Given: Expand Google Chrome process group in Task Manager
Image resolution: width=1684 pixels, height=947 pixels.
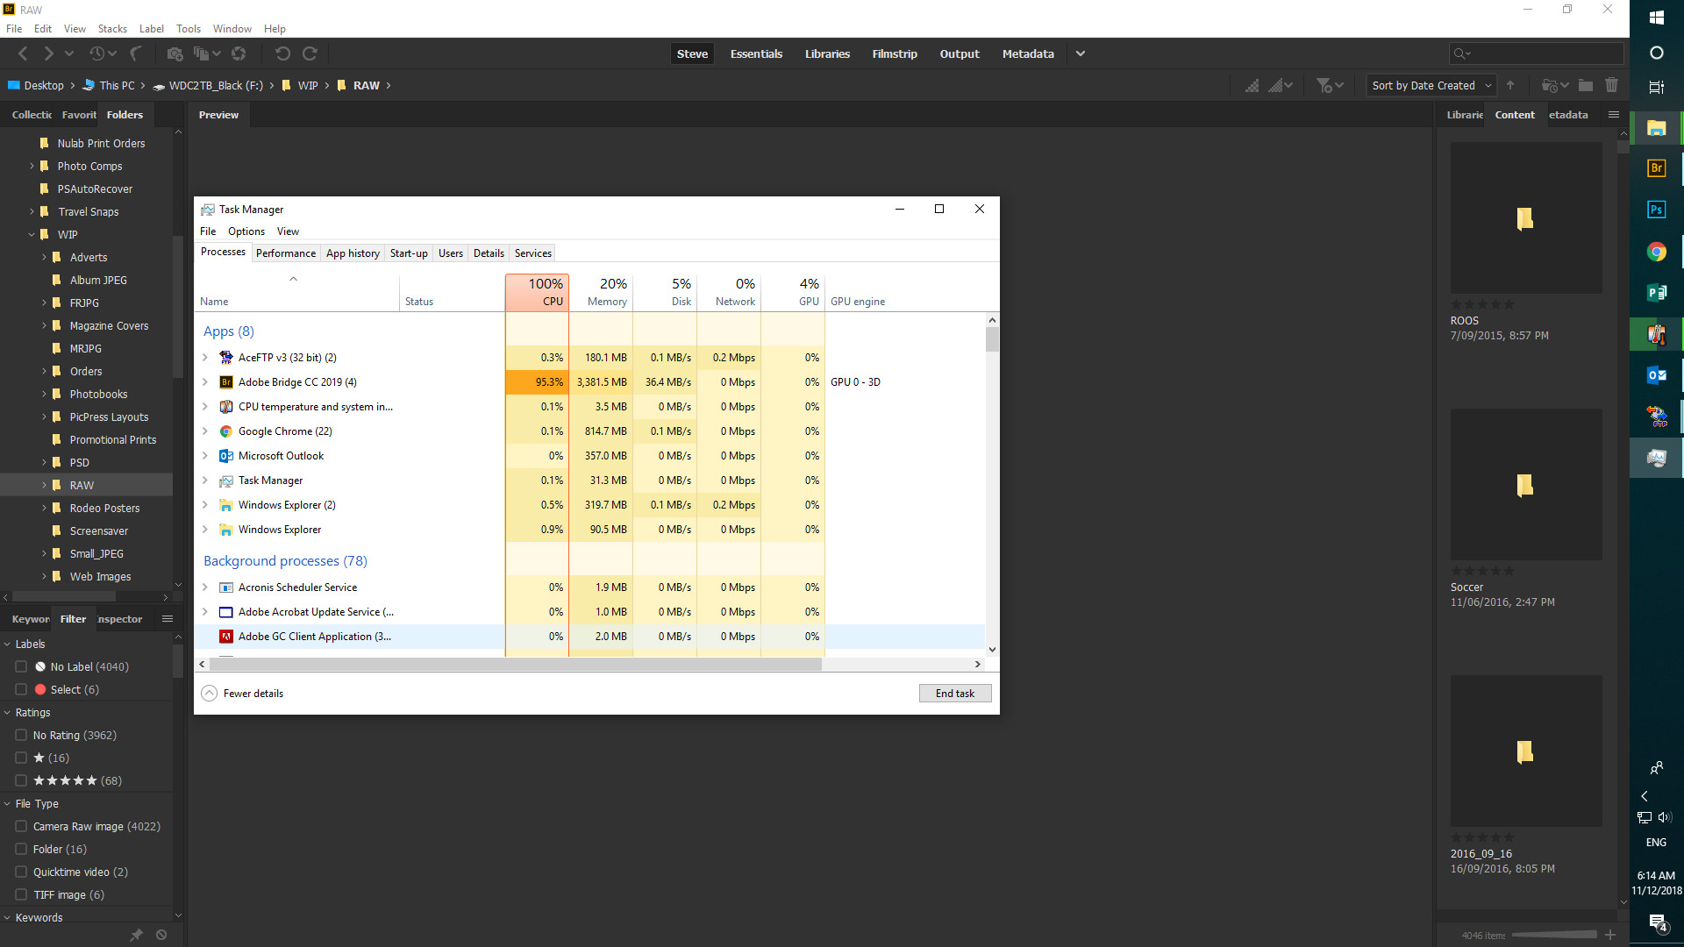Looking at the screenshot, I should (205, 431).
